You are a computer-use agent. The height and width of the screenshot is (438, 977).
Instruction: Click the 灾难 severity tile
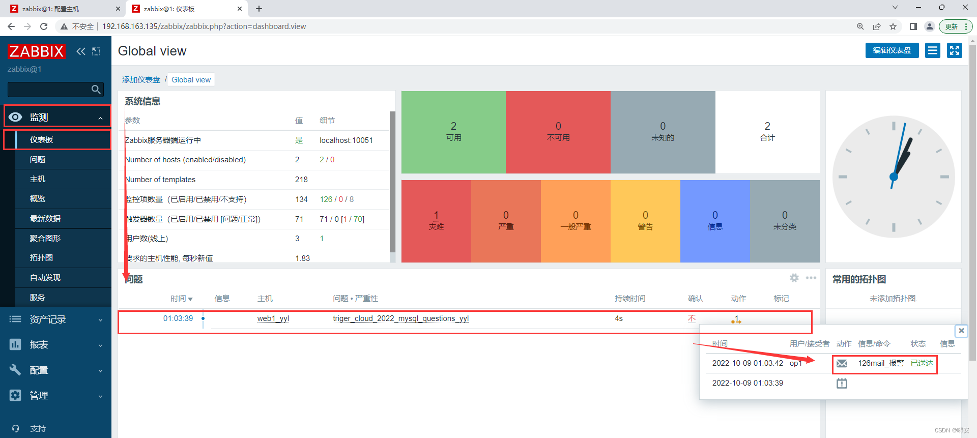point(436,221)
